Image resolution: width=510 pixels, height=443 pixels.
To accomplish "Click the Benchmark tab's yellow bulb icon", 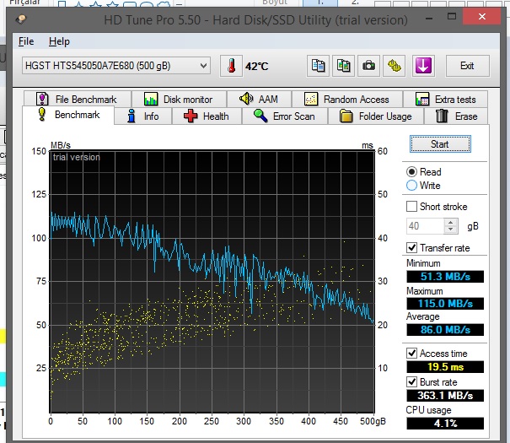I will pos(41,114).
